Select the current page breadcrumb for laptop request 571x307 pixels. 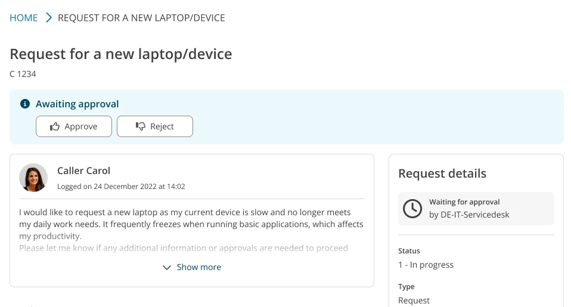[x=141, y=18]
